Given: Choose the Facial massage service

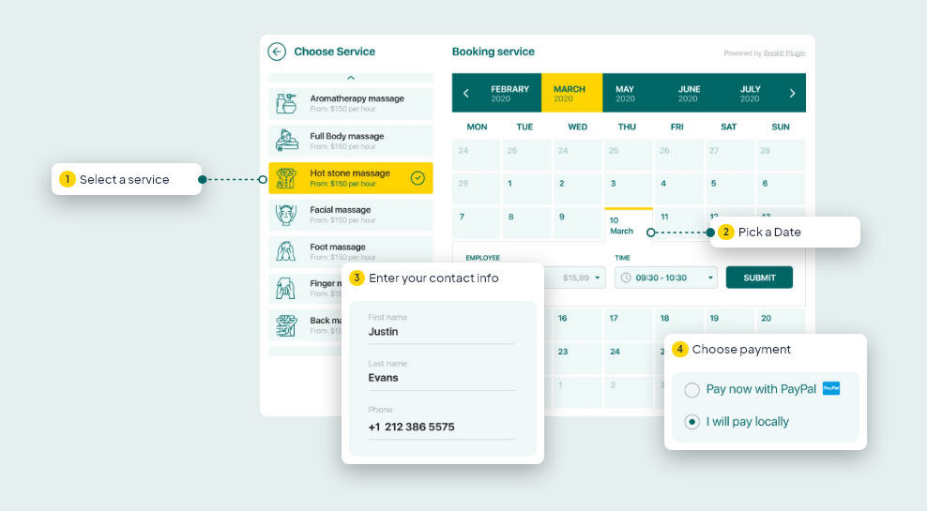Looking at the screenshot, I should (351, 215).
